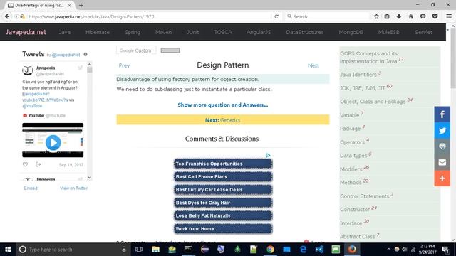456x256 pixels.
Task: Click the Lose Belly Fat Naturally ad
Action: pyautogui.click(x=223, y=215)
